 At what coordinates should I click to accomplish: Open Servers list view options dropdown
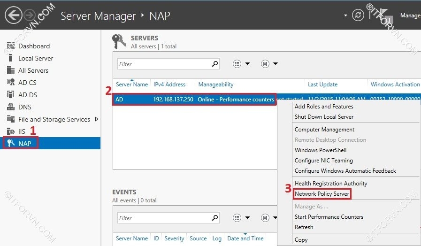[242, 64]
